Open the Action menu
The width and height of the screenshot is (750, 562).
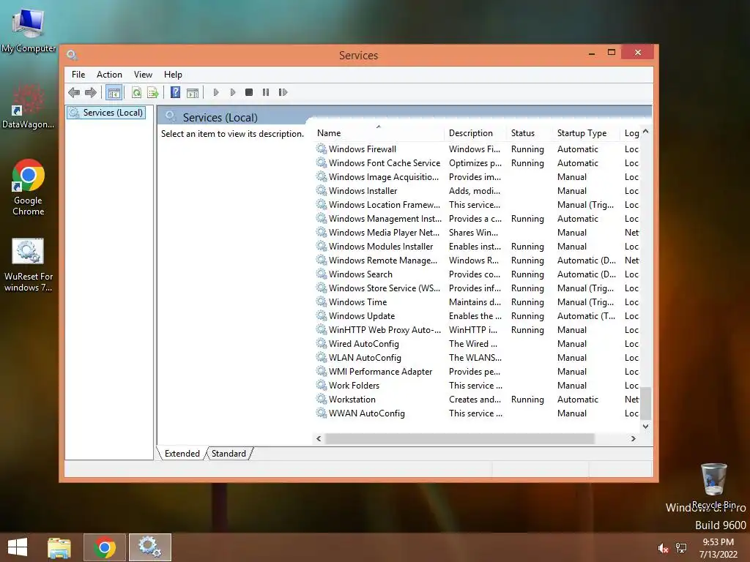tap(109, 75)
